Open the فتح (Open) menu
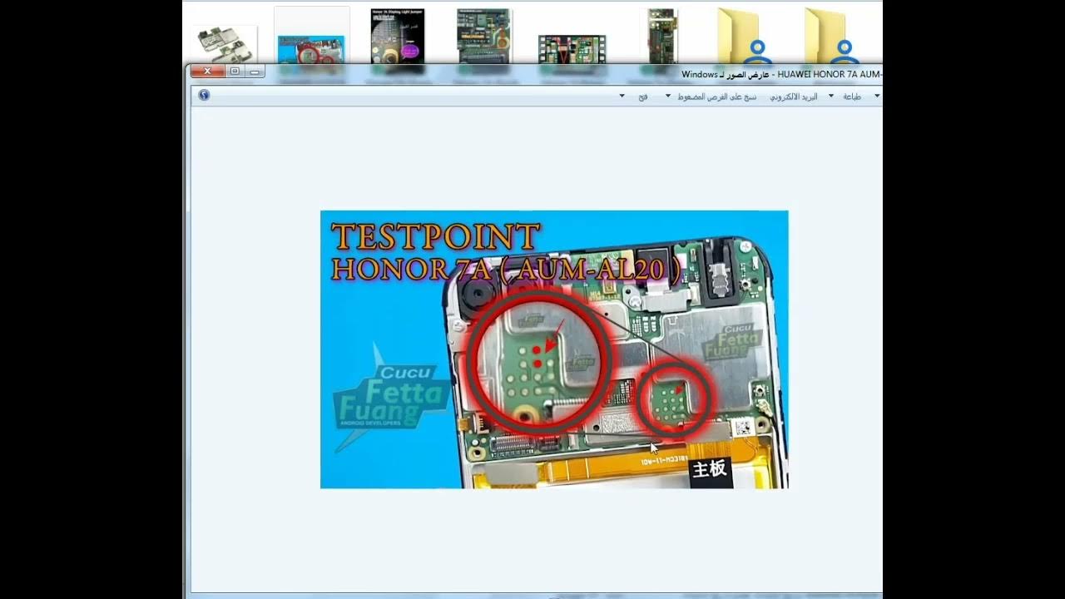This screenshot has height=599, width=1065. [x=643, y=97]
